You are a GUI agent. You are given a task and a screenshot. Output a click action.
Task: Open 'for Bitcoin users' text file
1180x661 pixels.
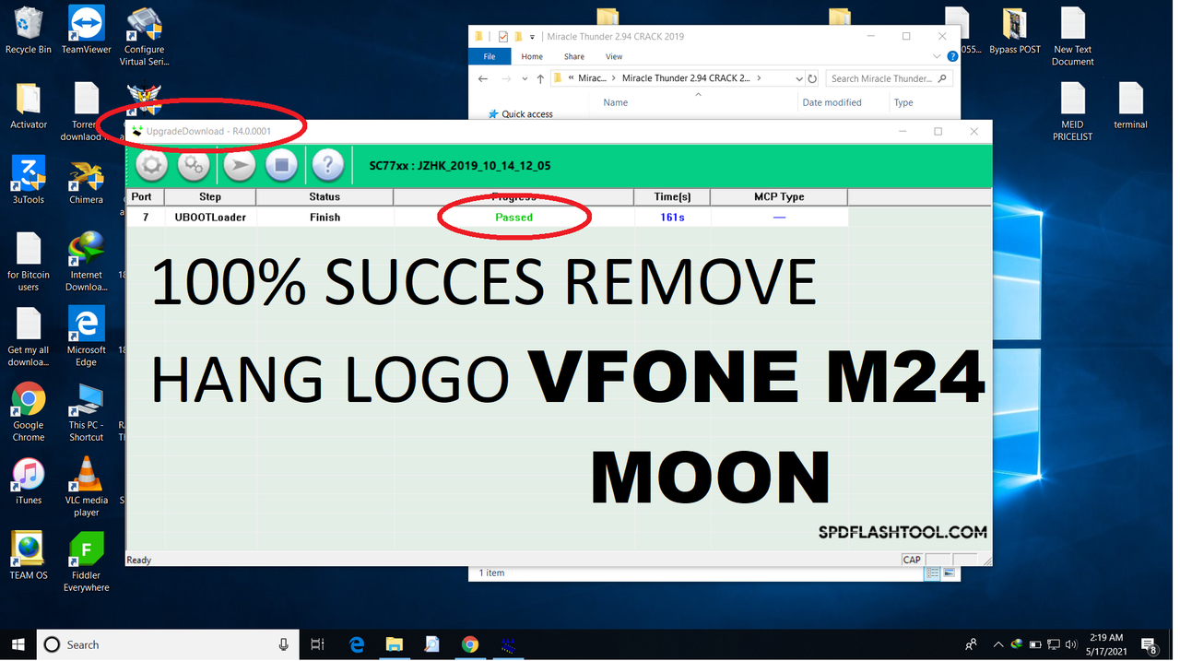tap(29, 262)
